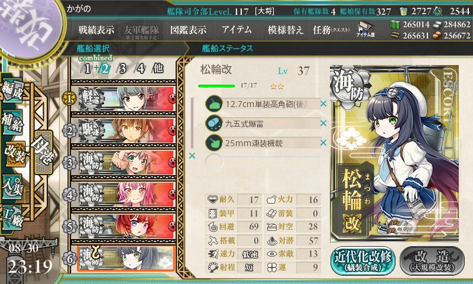This screenshot has height=284, width=473.
Task: Select the 補給 resupply sidebar icon
Action: click(x=12, y=122)
